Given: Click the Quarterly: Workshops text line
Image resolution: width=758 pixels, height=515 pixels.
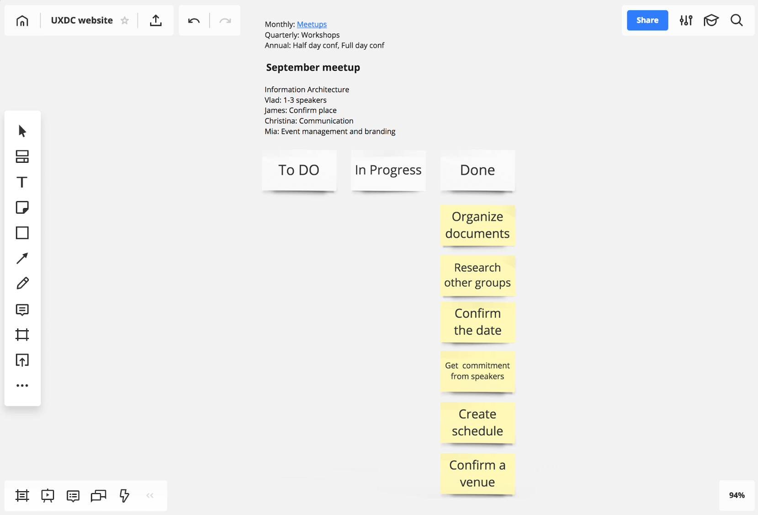Looking at the screenshot, I should 302,35.
